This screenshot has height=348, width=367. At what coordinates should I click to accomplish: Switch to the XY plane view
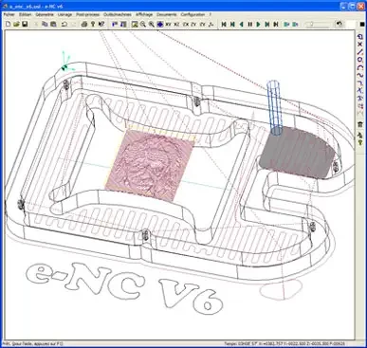[169, 24]
